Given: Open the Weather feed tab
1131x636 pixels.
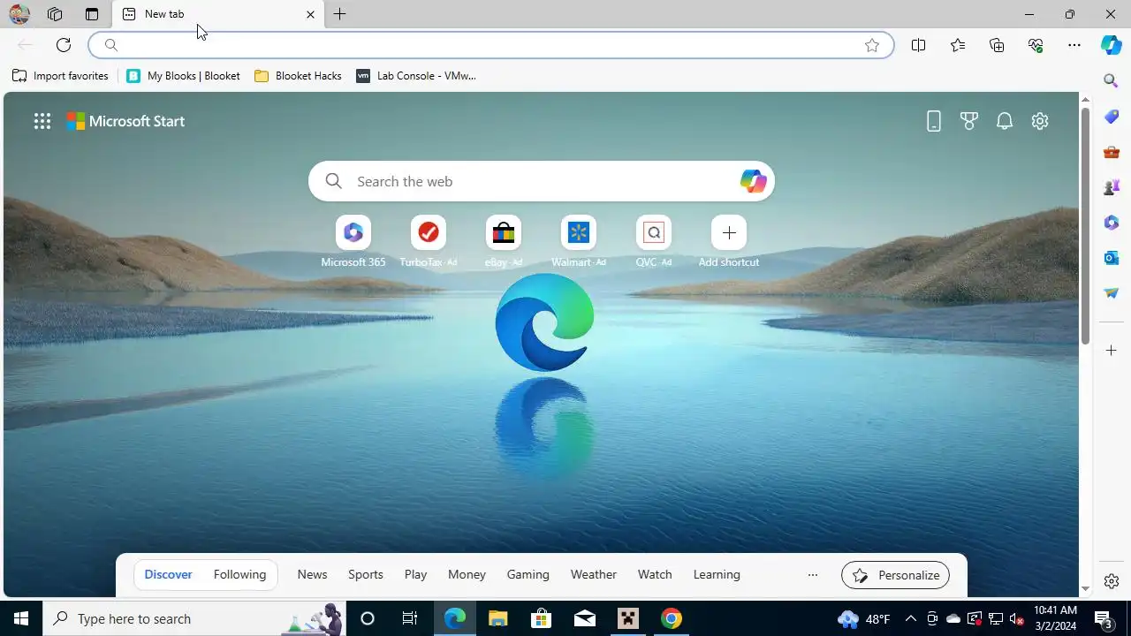Looking at the screenshot, I should [x=594, y=574].
